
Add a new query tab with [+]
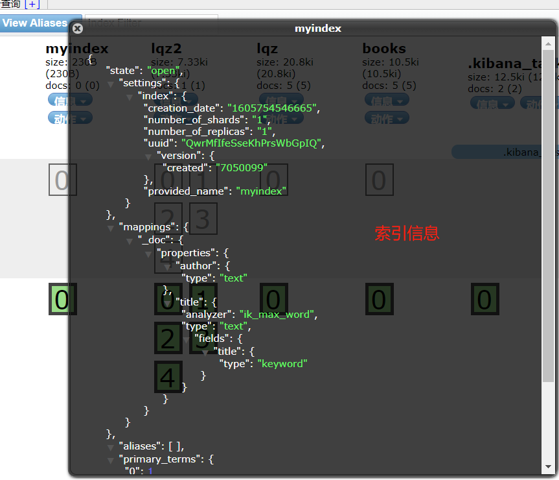pos(32,5)
